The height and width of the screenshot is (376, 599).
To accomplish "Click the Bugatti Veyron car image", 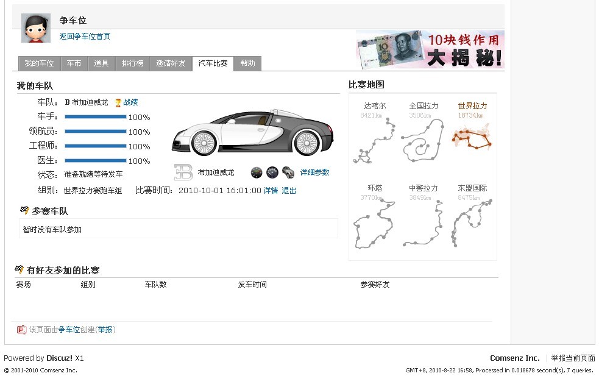I will [252, 133].
